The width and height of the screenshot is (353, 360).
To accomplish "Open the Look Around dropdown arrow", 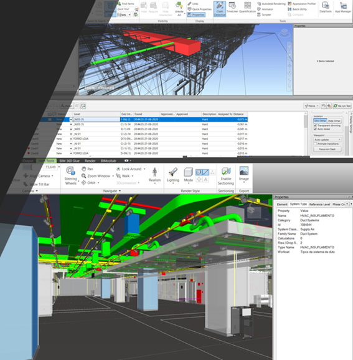I will (144, 169).
